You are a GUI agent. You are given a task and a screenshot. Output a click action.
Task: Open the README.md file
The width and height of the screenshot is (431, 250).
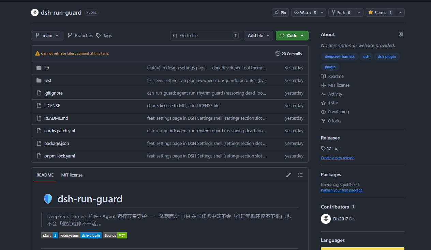pos(56,118)
